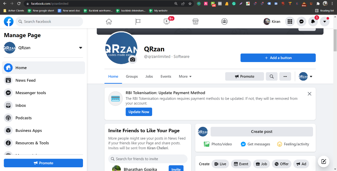
Task: Open Podcasts in sidebar
Action: pos(44,118)
